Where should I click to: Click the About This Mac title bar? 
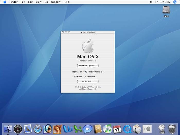pos(88,32)
